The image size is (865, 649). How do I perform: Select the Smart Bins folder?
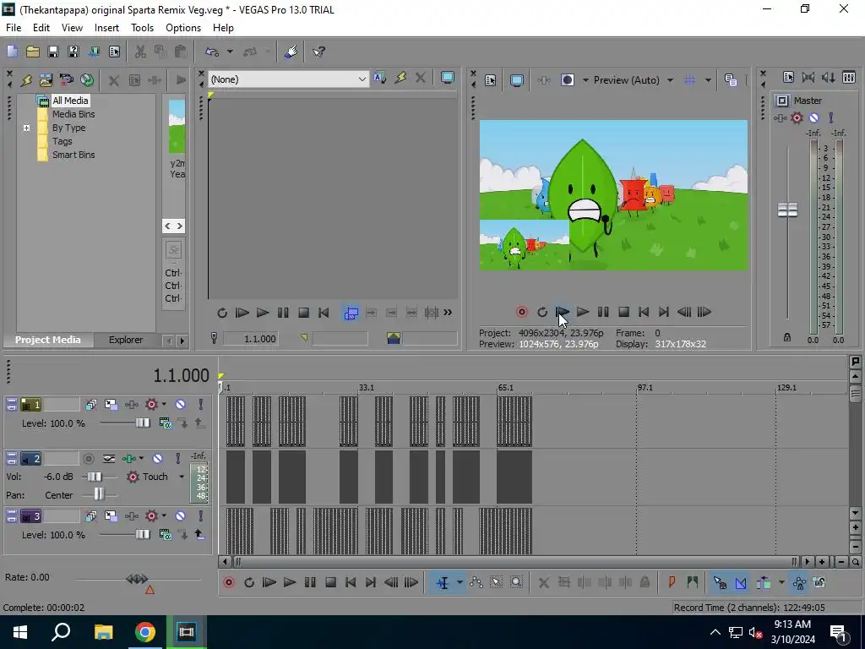73,155
